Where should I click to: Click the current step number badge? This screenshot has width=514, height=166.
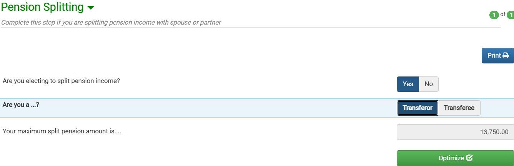(494, 15)
